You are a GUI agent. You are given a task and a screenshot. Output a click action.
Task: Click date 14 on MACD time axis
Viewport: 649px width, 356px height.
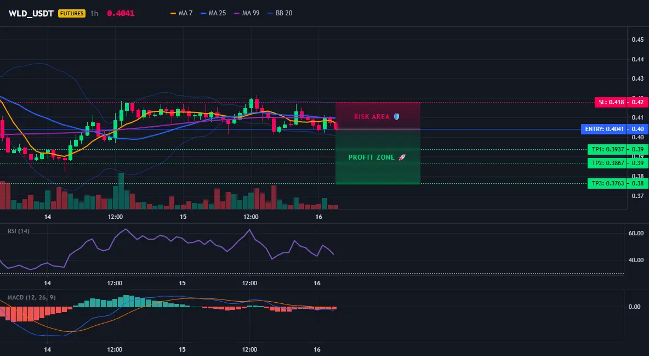pos(47,349)
